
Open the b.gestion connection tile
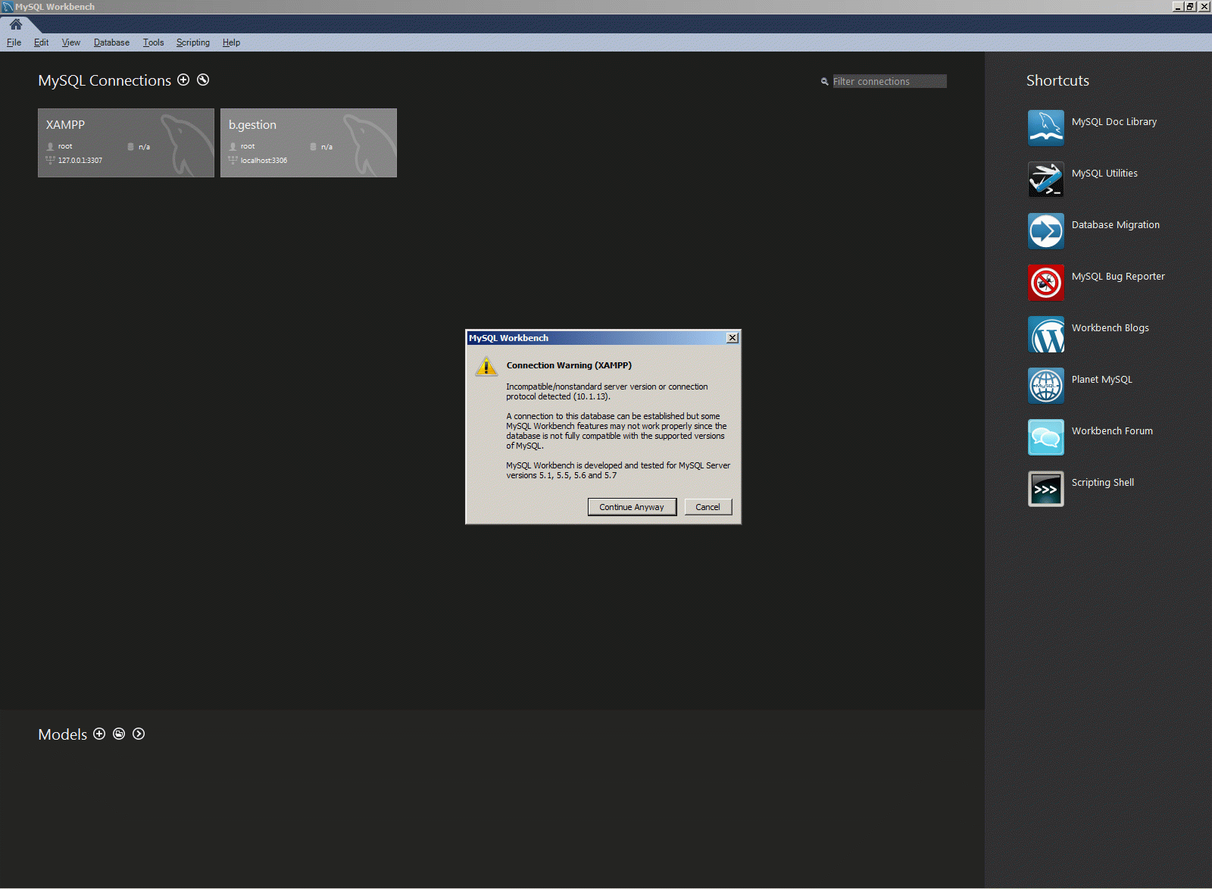tap(308, 142)
